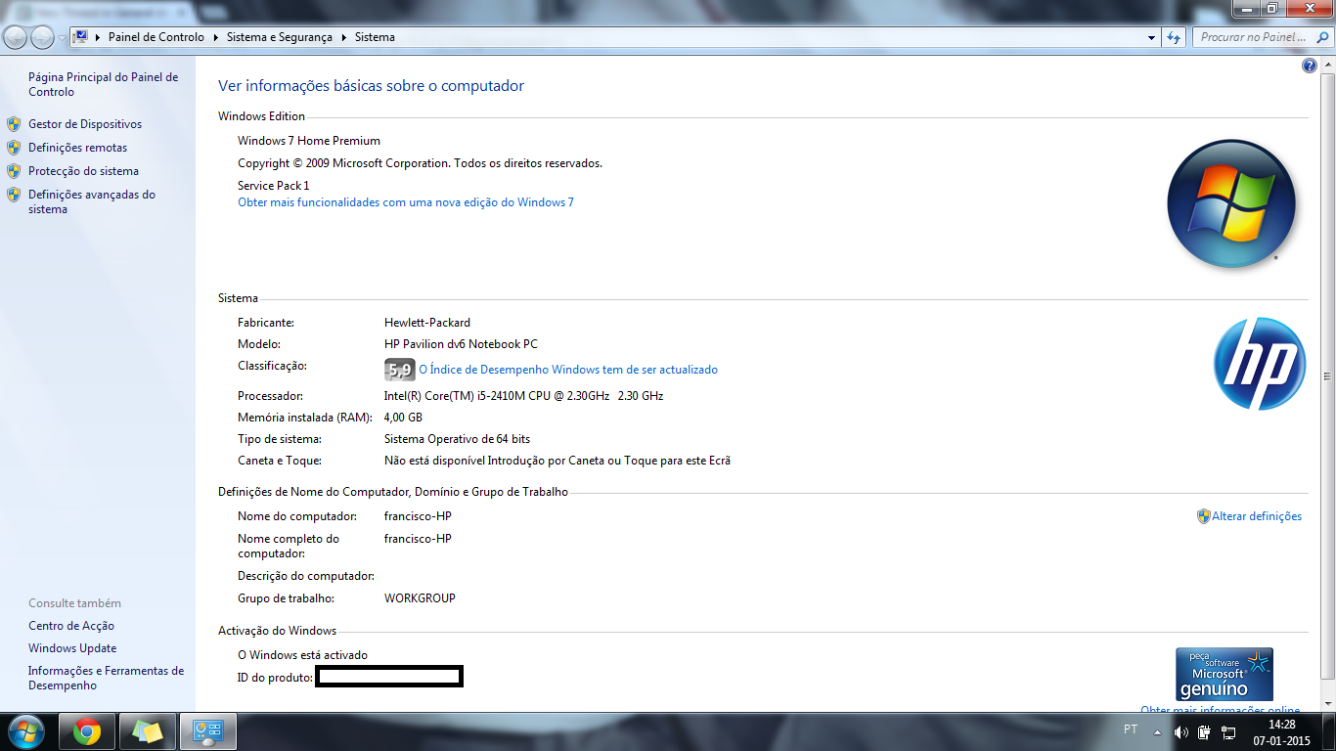This screenshot has width=1336, height=751.
Task: Open Protecção do sistema
Action: pos(83,171)
